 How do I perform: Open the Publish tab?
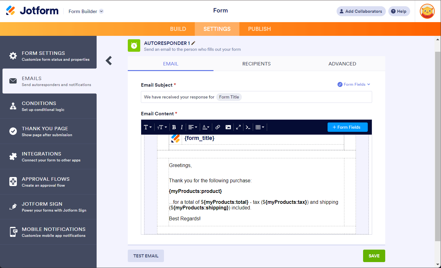point(259,29)
